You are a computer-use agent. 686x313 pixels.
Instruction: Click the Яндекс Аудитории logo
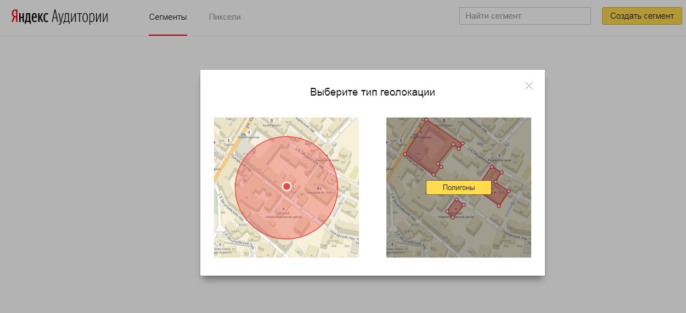click(60, 16)
